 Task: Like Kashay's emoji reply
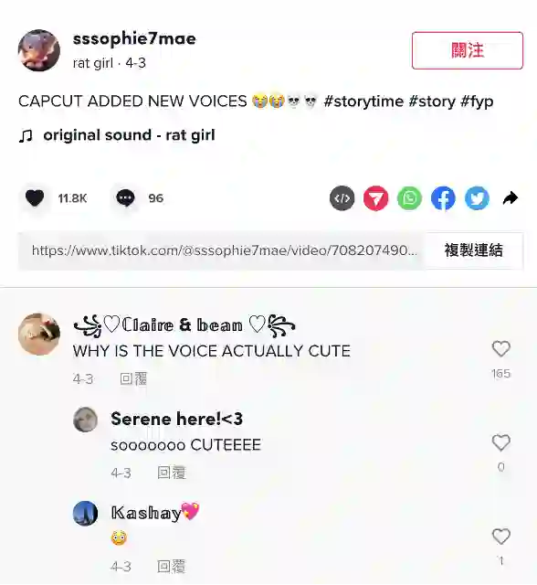click(500, 537)
